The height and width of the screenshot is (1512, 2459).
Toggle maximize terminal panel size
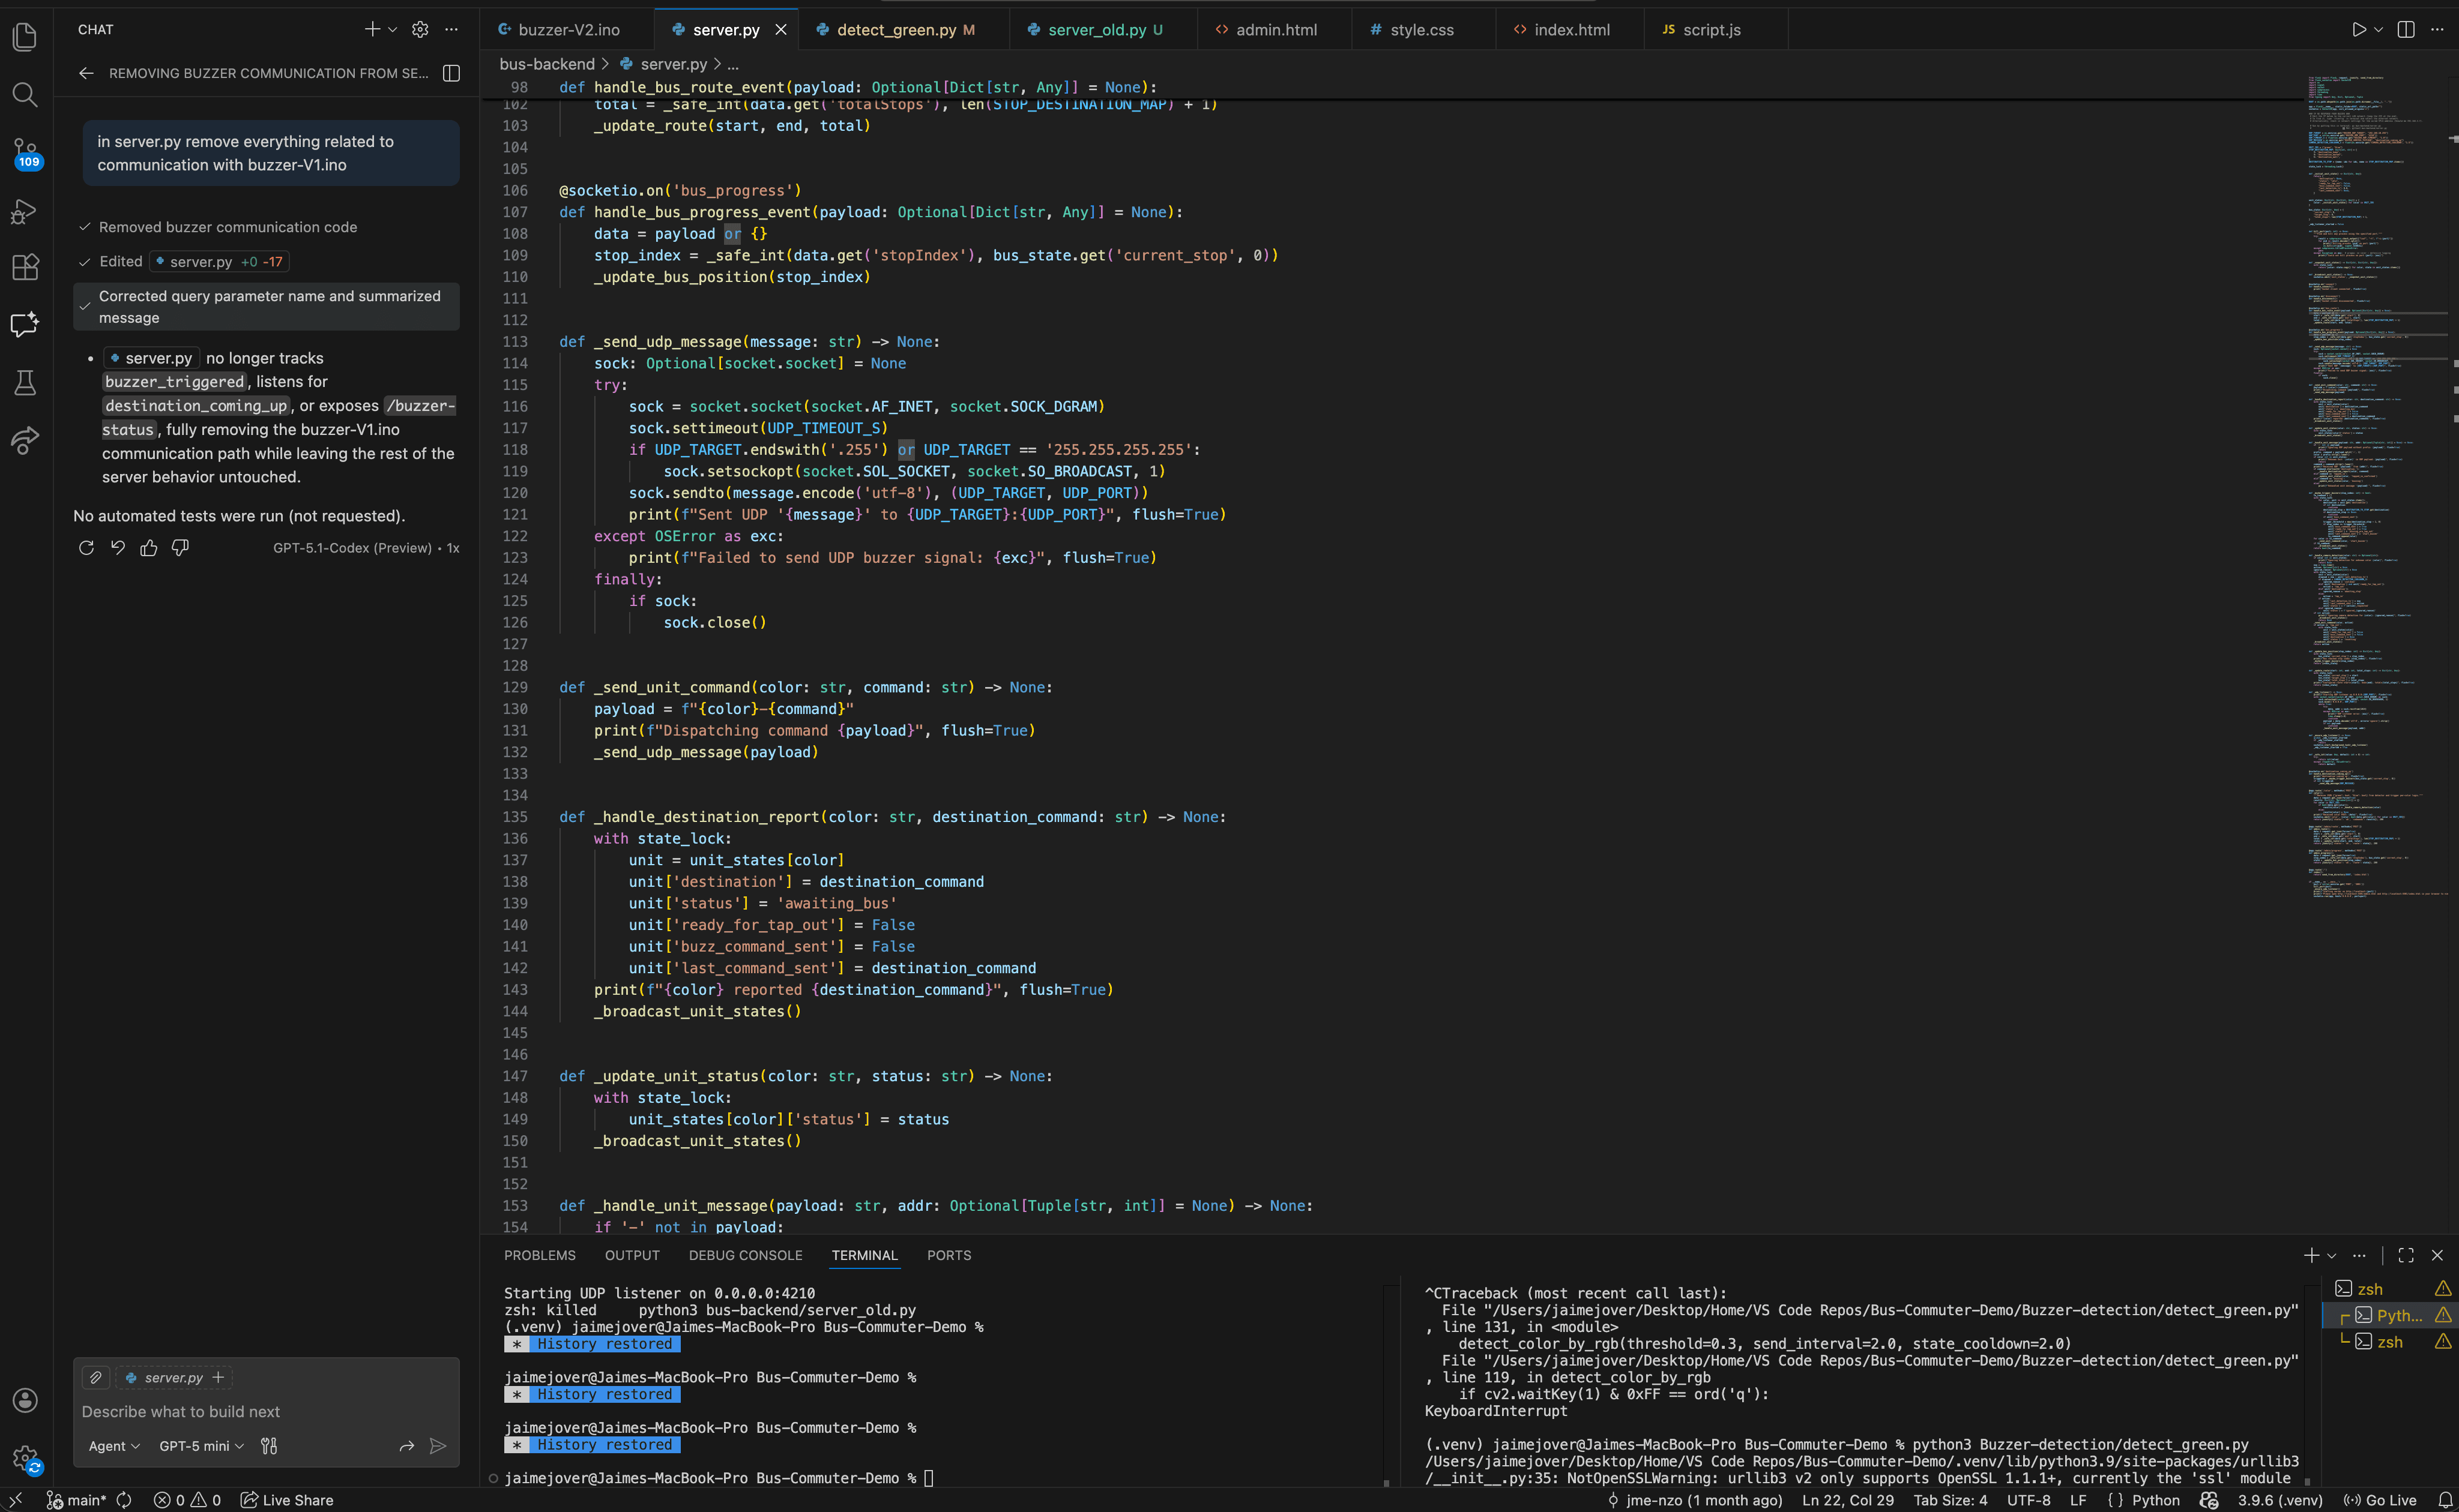(2406, 1255)
